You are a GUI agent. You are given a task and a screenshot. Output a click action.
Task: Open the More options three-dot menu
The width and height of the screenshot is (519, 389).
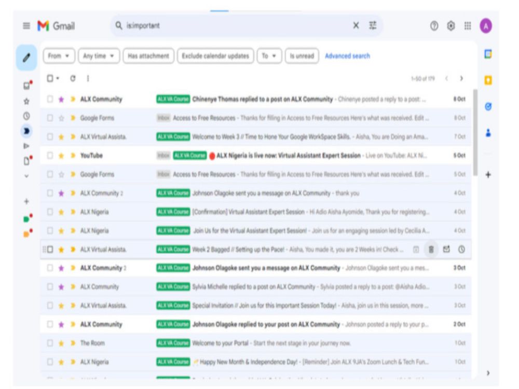[x=88, y=78]
